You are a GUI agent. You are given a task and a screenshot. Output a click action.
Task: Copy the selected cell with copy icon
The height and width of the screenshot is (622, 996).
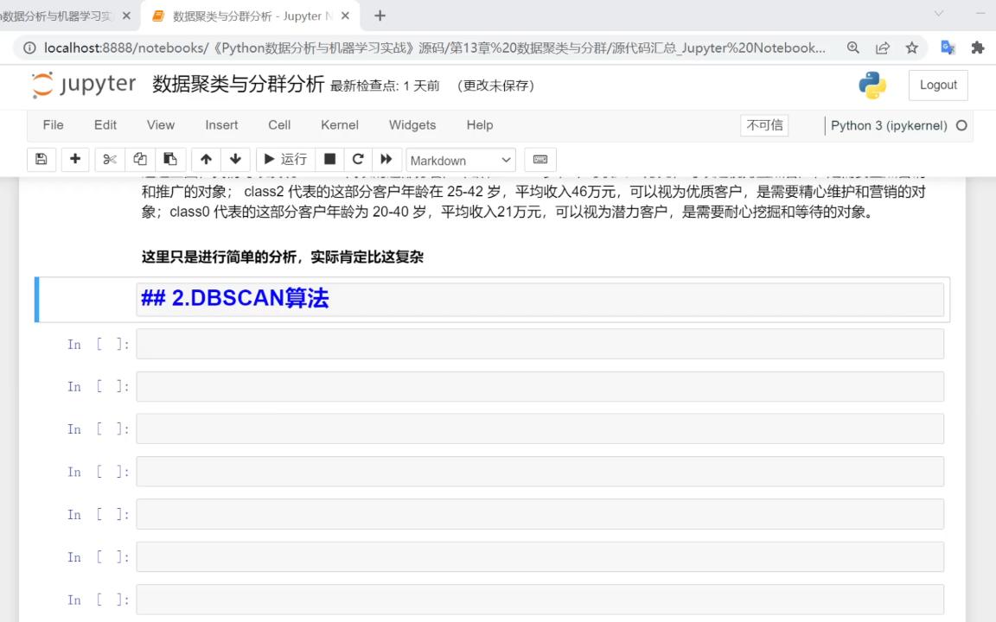coord(139,159)
